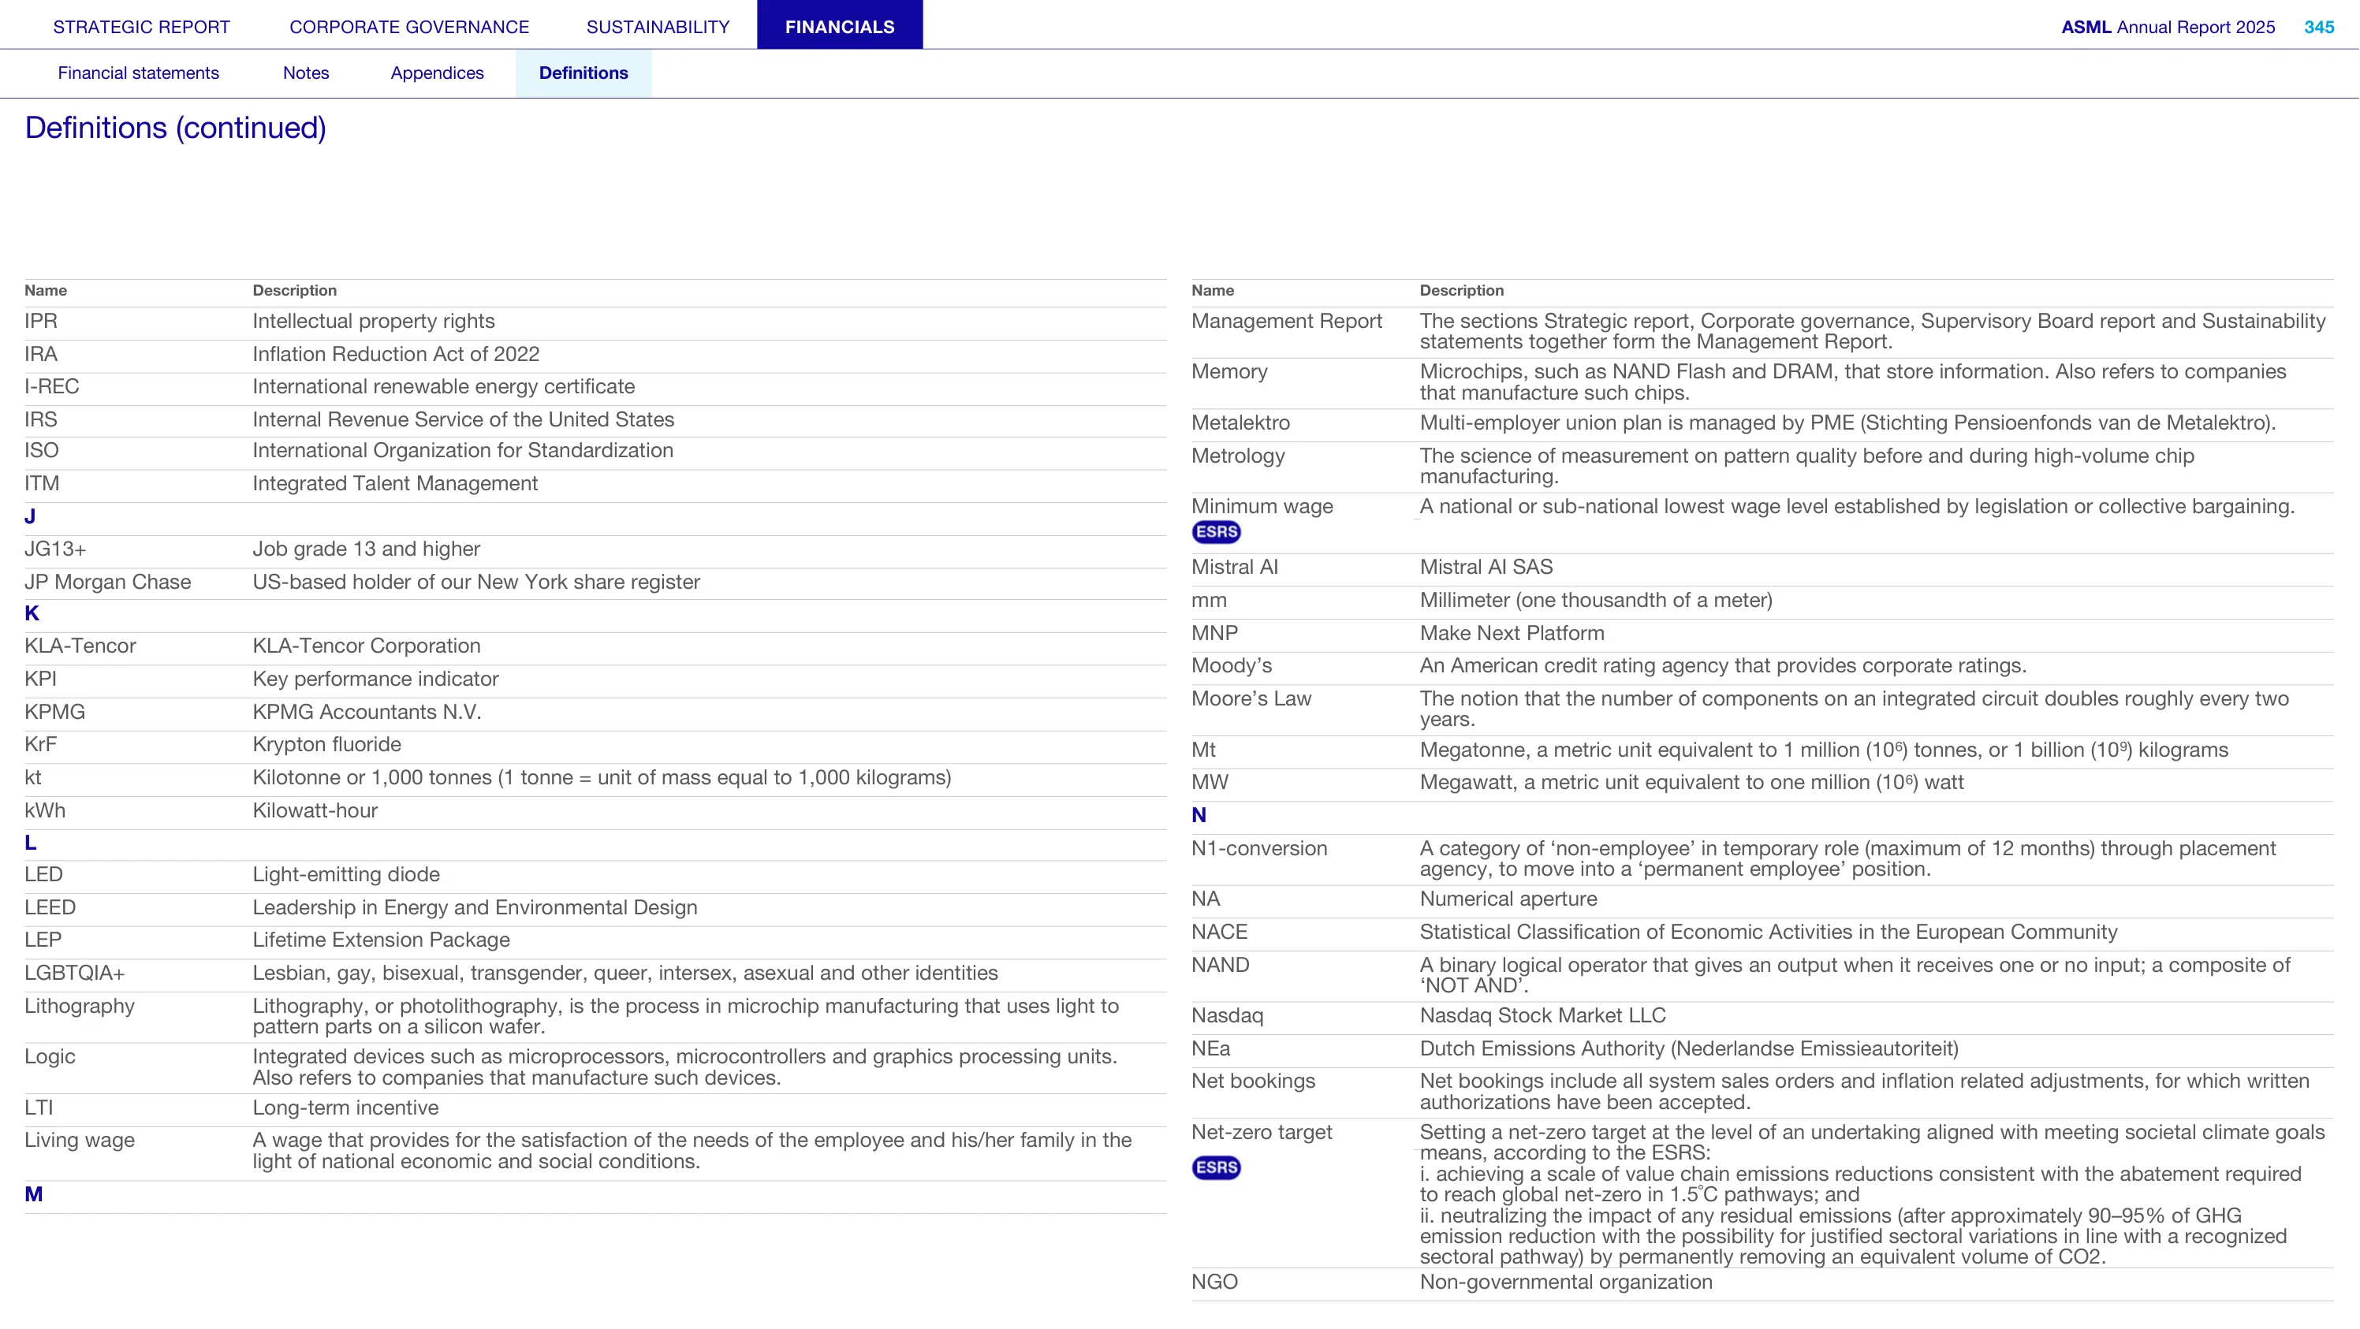2360x1329 pixels.
Task: Click the ESRS badge under Minimum wage
Action: tap(1216, 532)
